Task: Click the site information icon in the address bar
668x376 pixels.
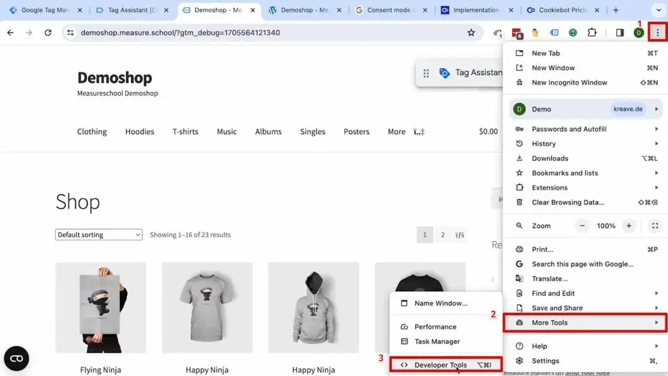Action: [70, 32]
